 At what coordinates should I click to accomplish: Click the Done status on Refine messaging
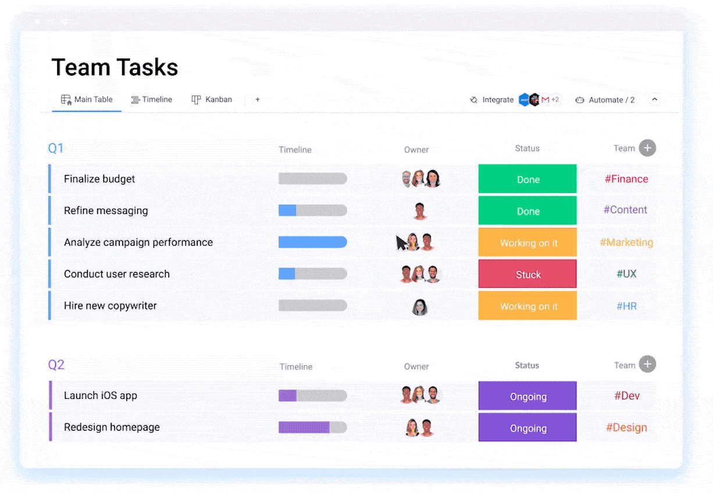tap(527, 210)
